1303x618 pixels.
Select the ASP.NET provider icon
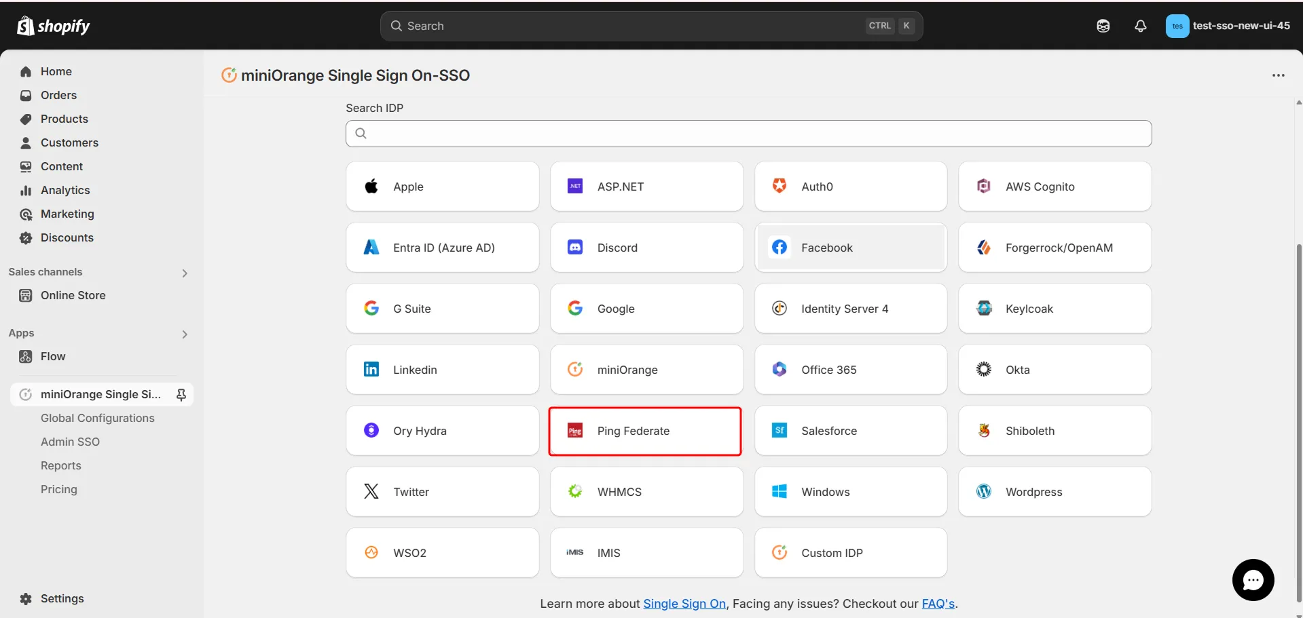575,186
